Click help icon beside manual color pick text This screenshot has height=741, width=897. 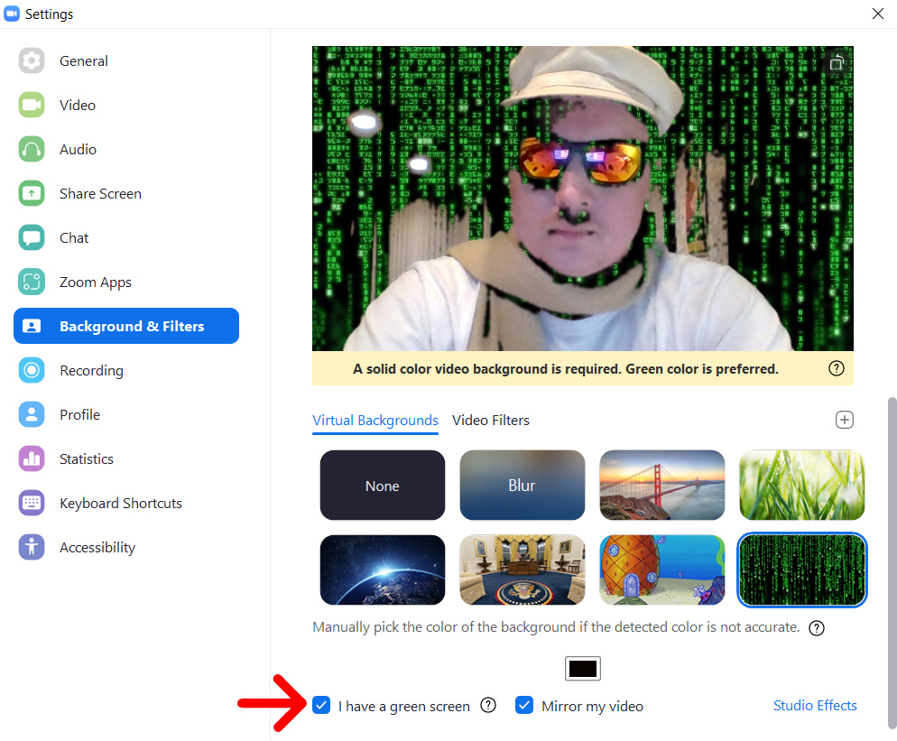817,628
